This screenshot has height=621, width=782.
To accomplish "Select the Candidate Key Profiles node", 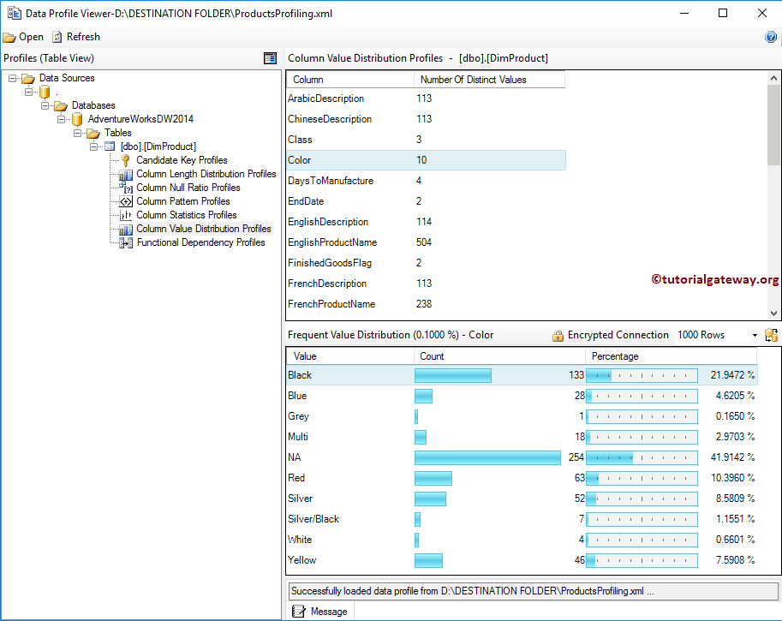I will click(182, 160).
